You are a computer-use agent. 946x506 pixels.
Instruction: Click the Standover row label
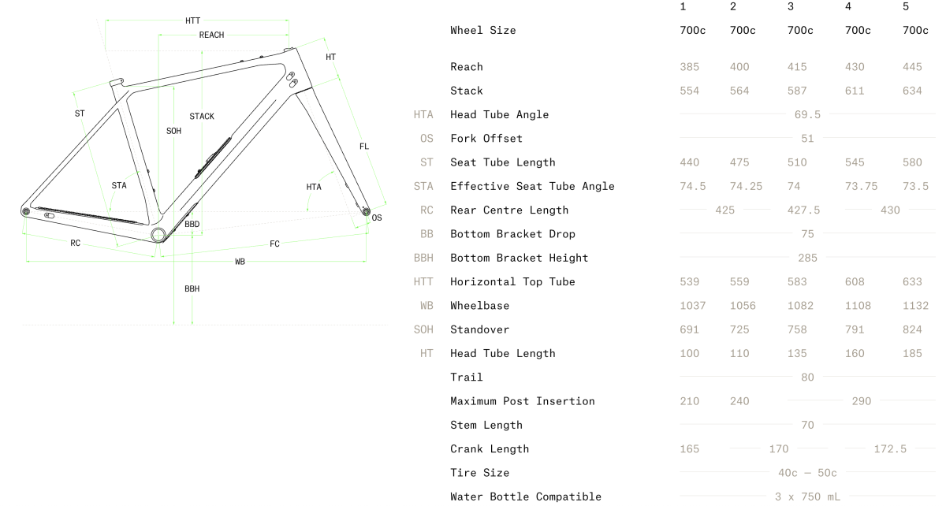tap(480, 329)
